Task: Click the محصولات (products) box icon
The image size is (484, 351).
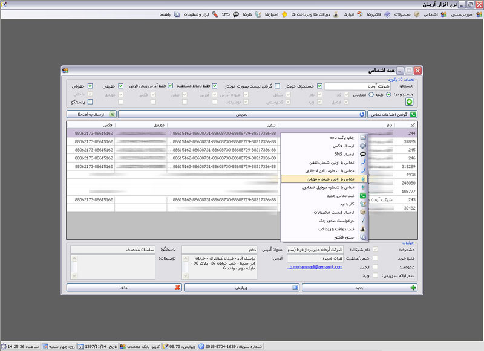Action: 416,14
